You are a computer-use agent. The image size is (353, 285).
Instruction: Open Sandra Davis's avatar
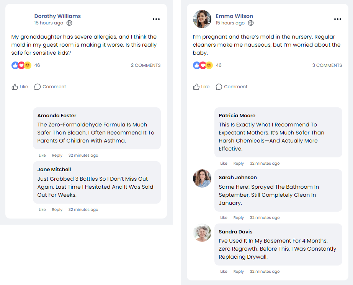[202, 233]
